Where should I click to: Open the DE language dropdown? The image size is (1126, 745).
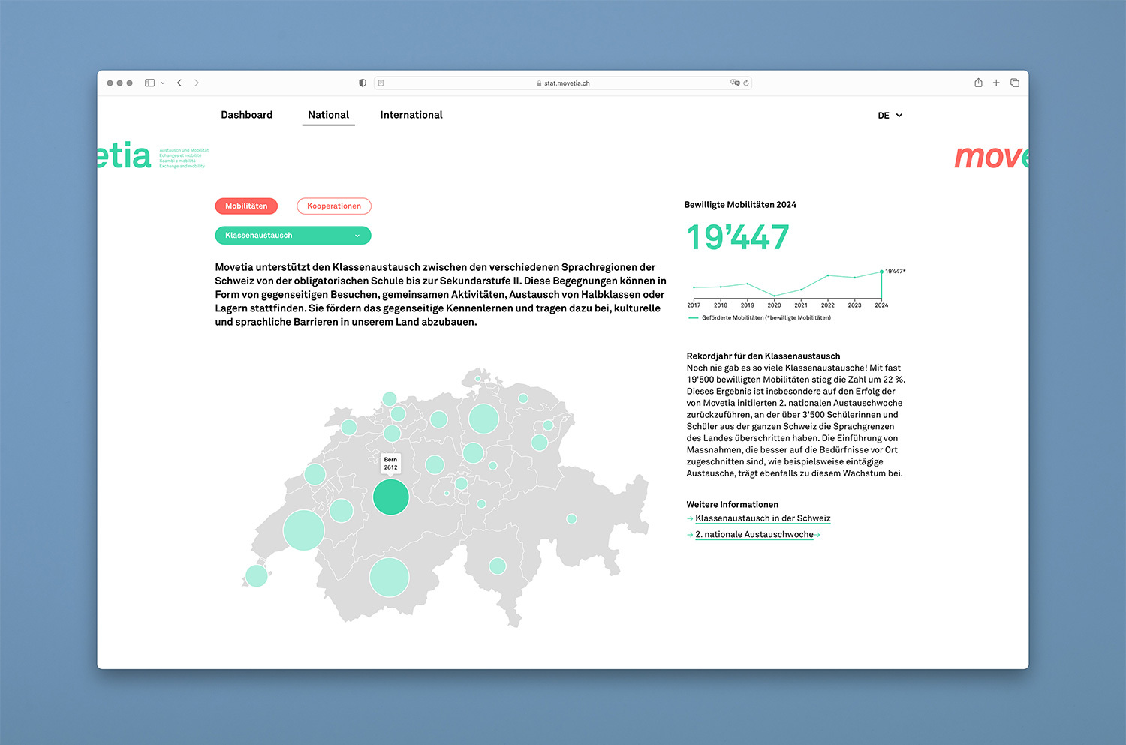(890, 116)
